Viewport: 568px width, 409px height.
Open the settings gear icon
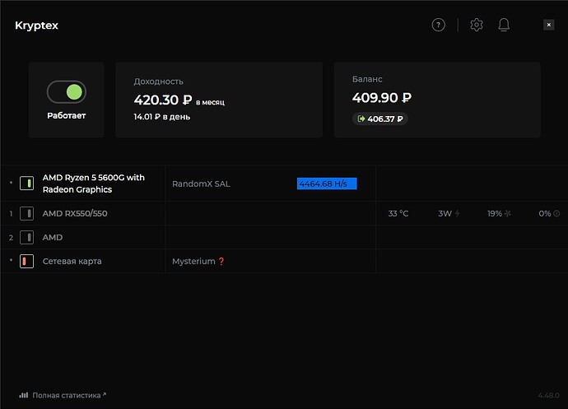point(477,25)
